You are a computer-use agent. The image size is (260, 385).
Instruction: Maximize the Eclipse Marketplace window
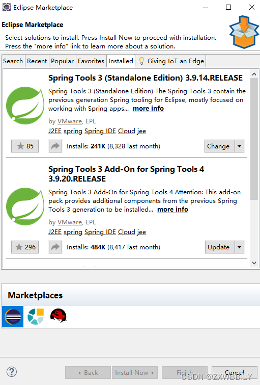click(x=228, y=7)
